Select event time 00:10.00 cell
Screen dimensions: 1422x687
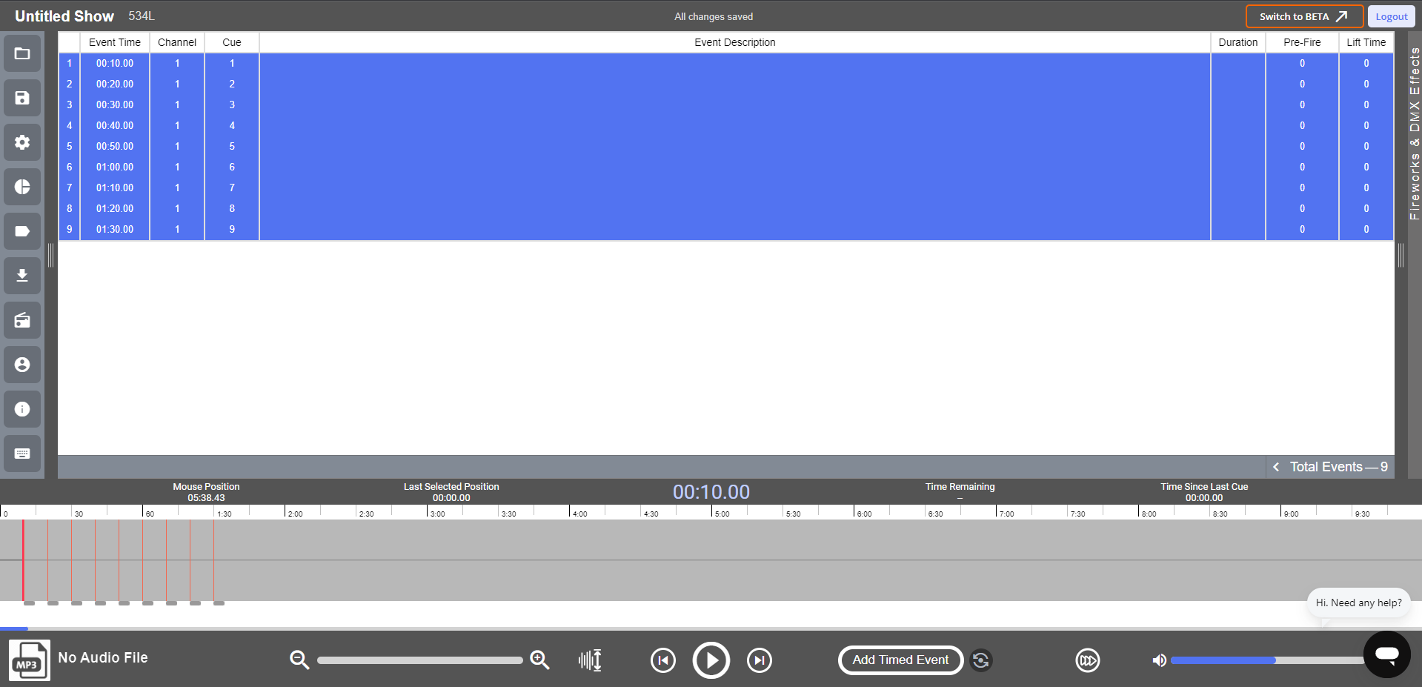tap(115, 63)
